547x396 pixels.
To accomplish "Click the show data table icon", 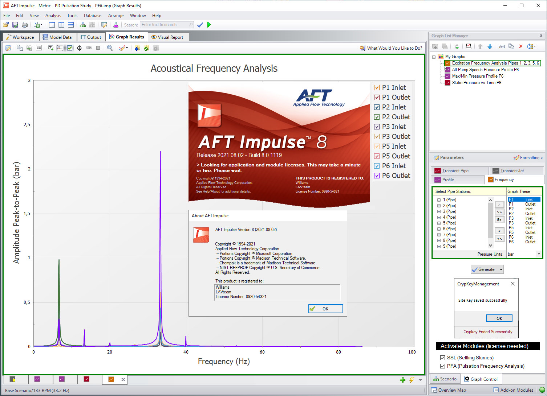I will click(39, 48).
